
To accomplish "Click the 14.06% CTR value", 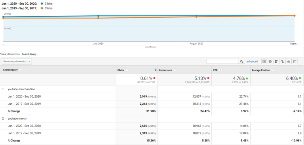I will (244, 126).
